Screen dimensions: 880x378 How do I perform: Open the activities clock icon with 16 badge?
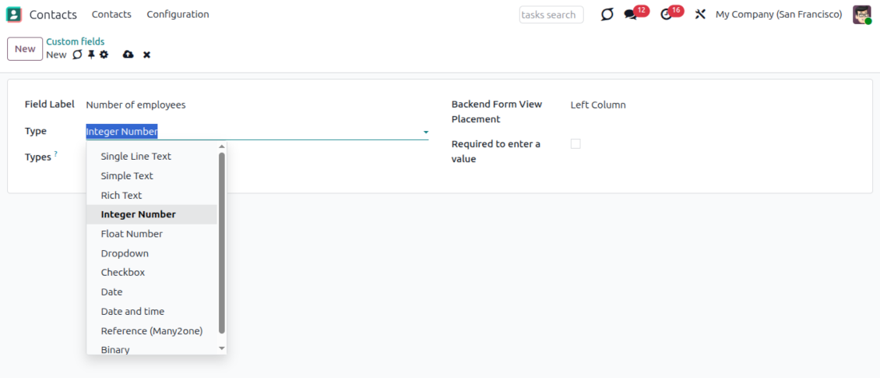(666, 15)
